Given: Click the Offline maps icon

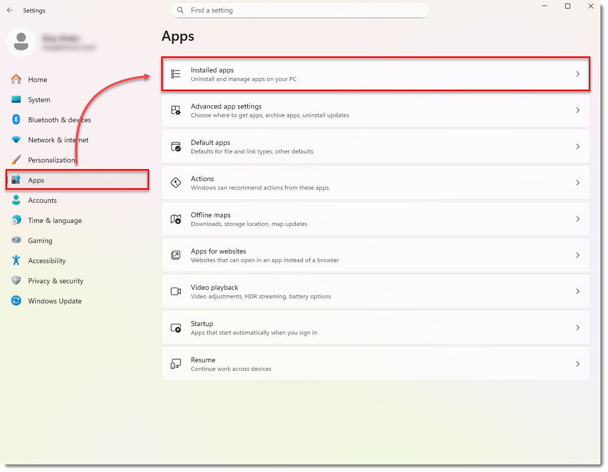Looking at the screenshot, I should pyautogui.click(x=176, y=219).
